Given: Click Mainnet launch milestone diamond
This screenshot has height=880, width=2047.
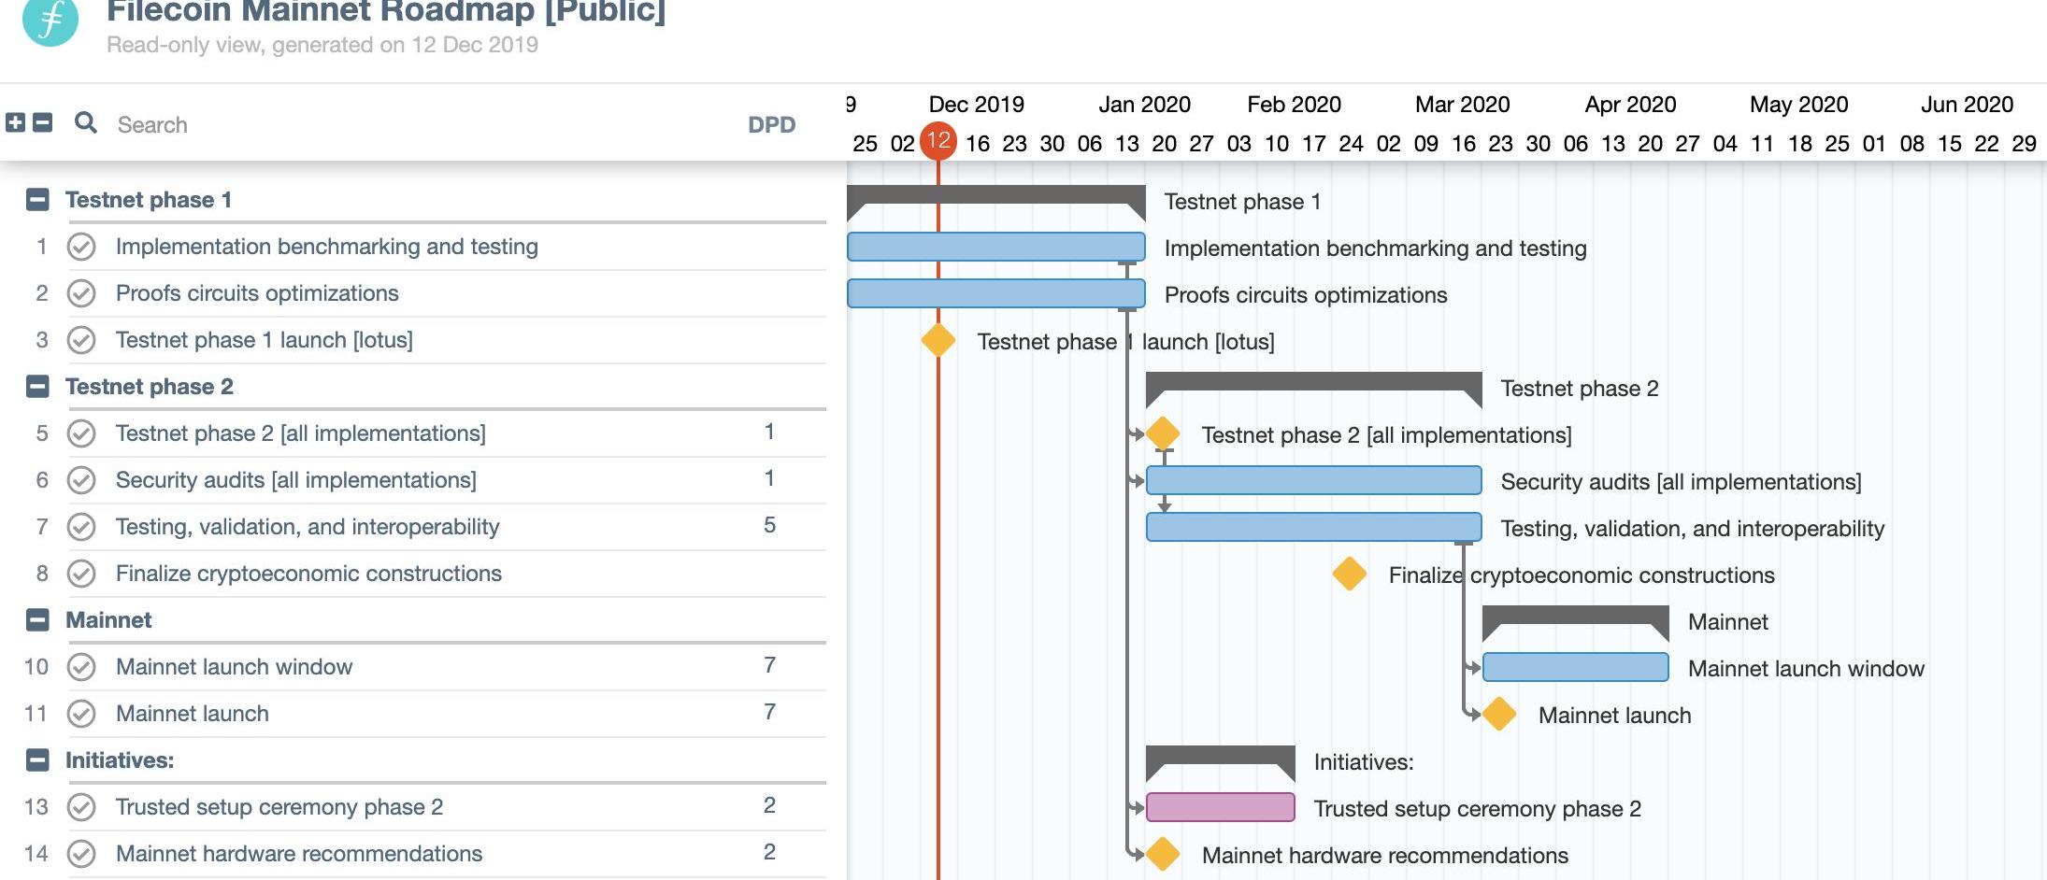Looking at the screenshot, I should 1499,714.
